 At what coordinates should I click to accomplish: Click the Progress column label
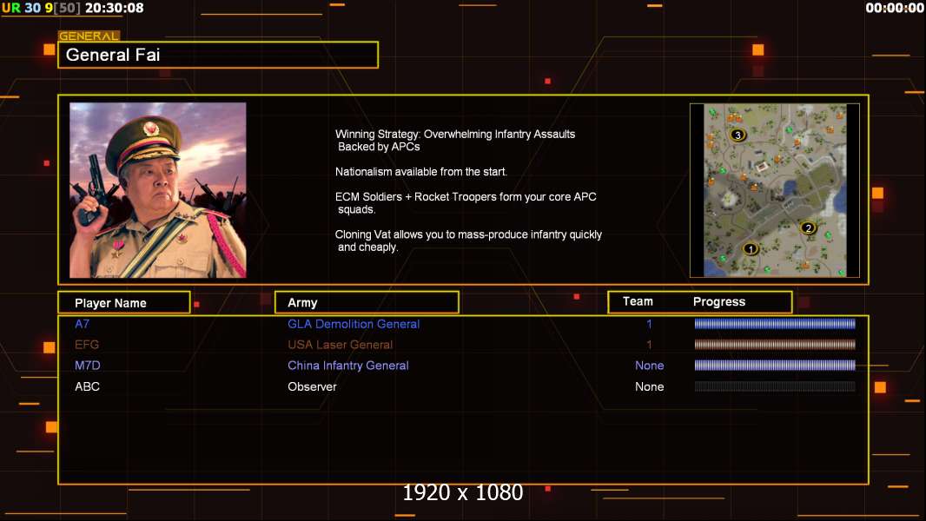point(718,301)
